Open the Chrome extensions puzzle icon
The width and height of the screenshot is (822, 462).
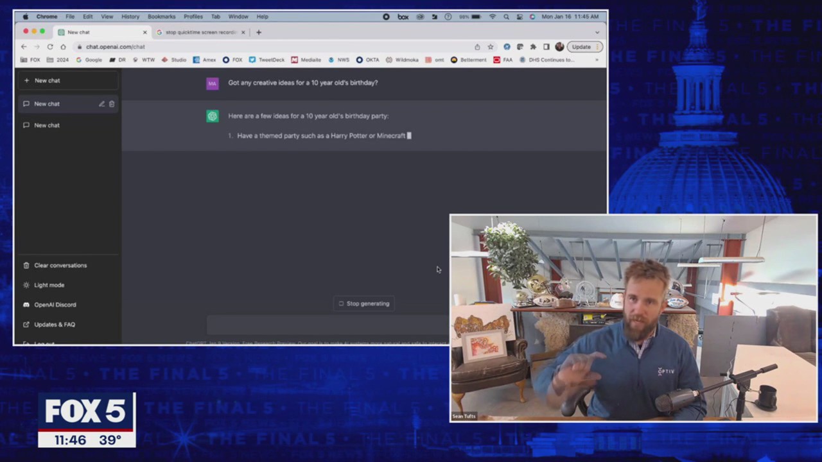tap(533, 47)
